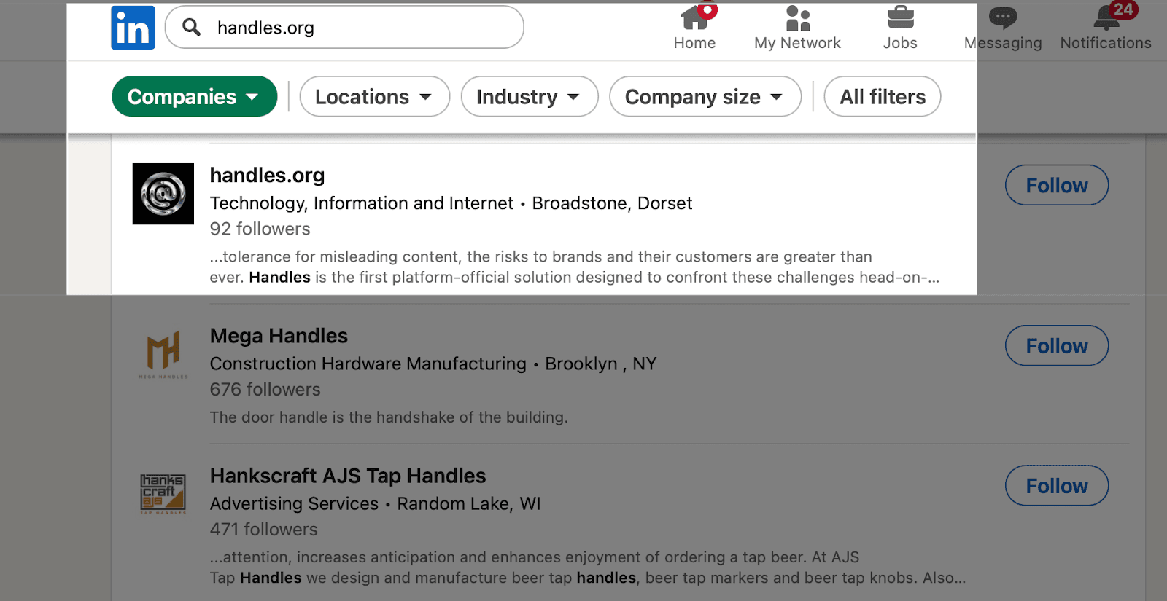Open All filters panel
1167x601 pixels.
click(x=883, y=96)
